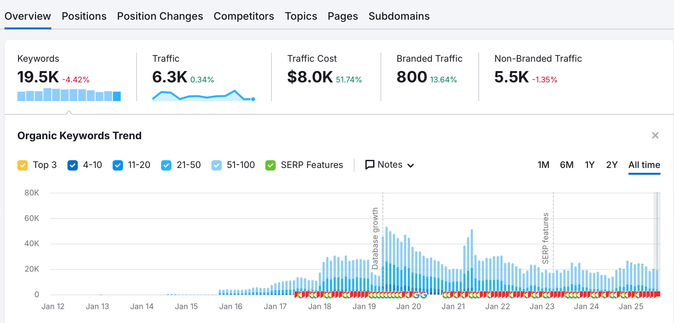
Task: Select the 6M time range
Action: (567, 165)
